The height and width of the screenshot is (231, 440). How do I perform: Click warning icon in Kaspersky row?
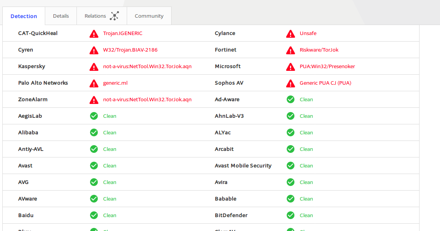pos(94,67)
